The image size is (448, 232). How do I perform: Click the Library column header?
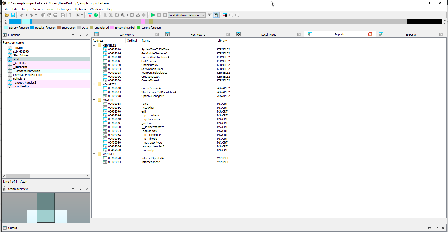pos(331,41)
